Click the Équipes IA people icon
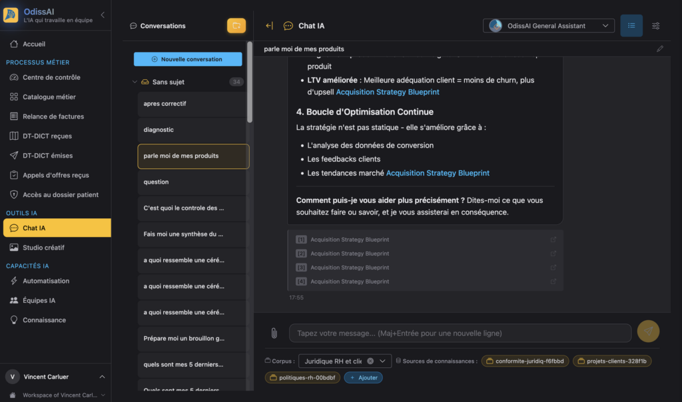Viewport: 682px width, 402px height. tap(14, 300)
